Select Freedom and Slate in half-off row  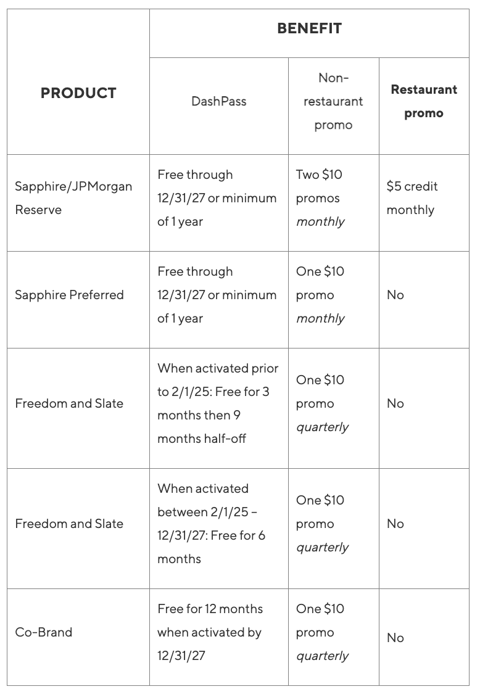[x=69, y=403]
